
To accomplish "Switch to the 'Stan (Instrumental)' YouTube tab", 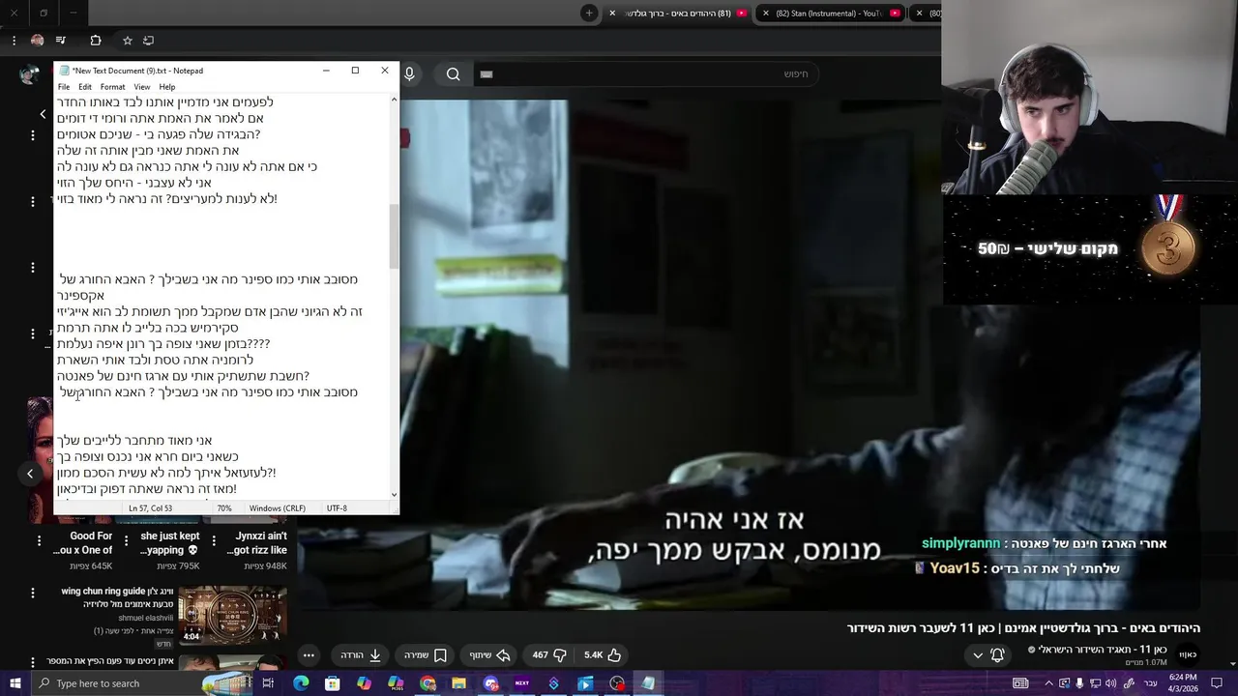I will pos(829,13).
